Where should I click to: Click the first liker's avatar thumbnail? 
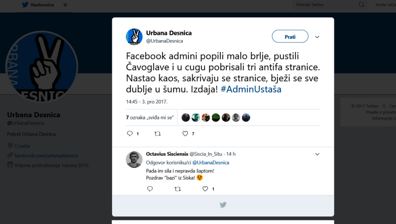(x=186, y=118)
